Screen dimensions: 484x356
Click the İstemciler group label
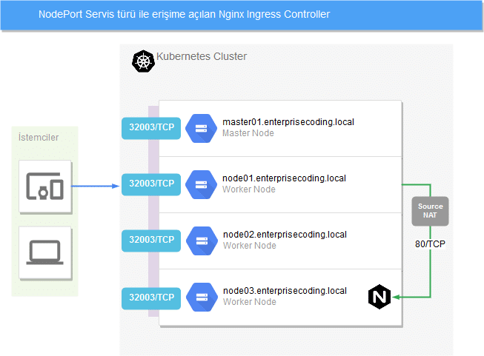click(39, 137)
